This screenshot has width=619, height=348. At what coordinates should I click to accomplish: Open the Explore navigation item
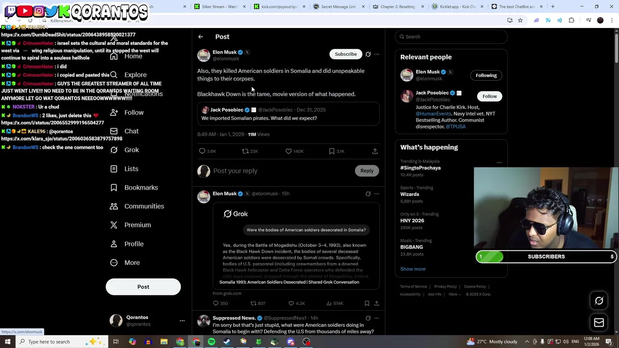click(x=128, y=75)
